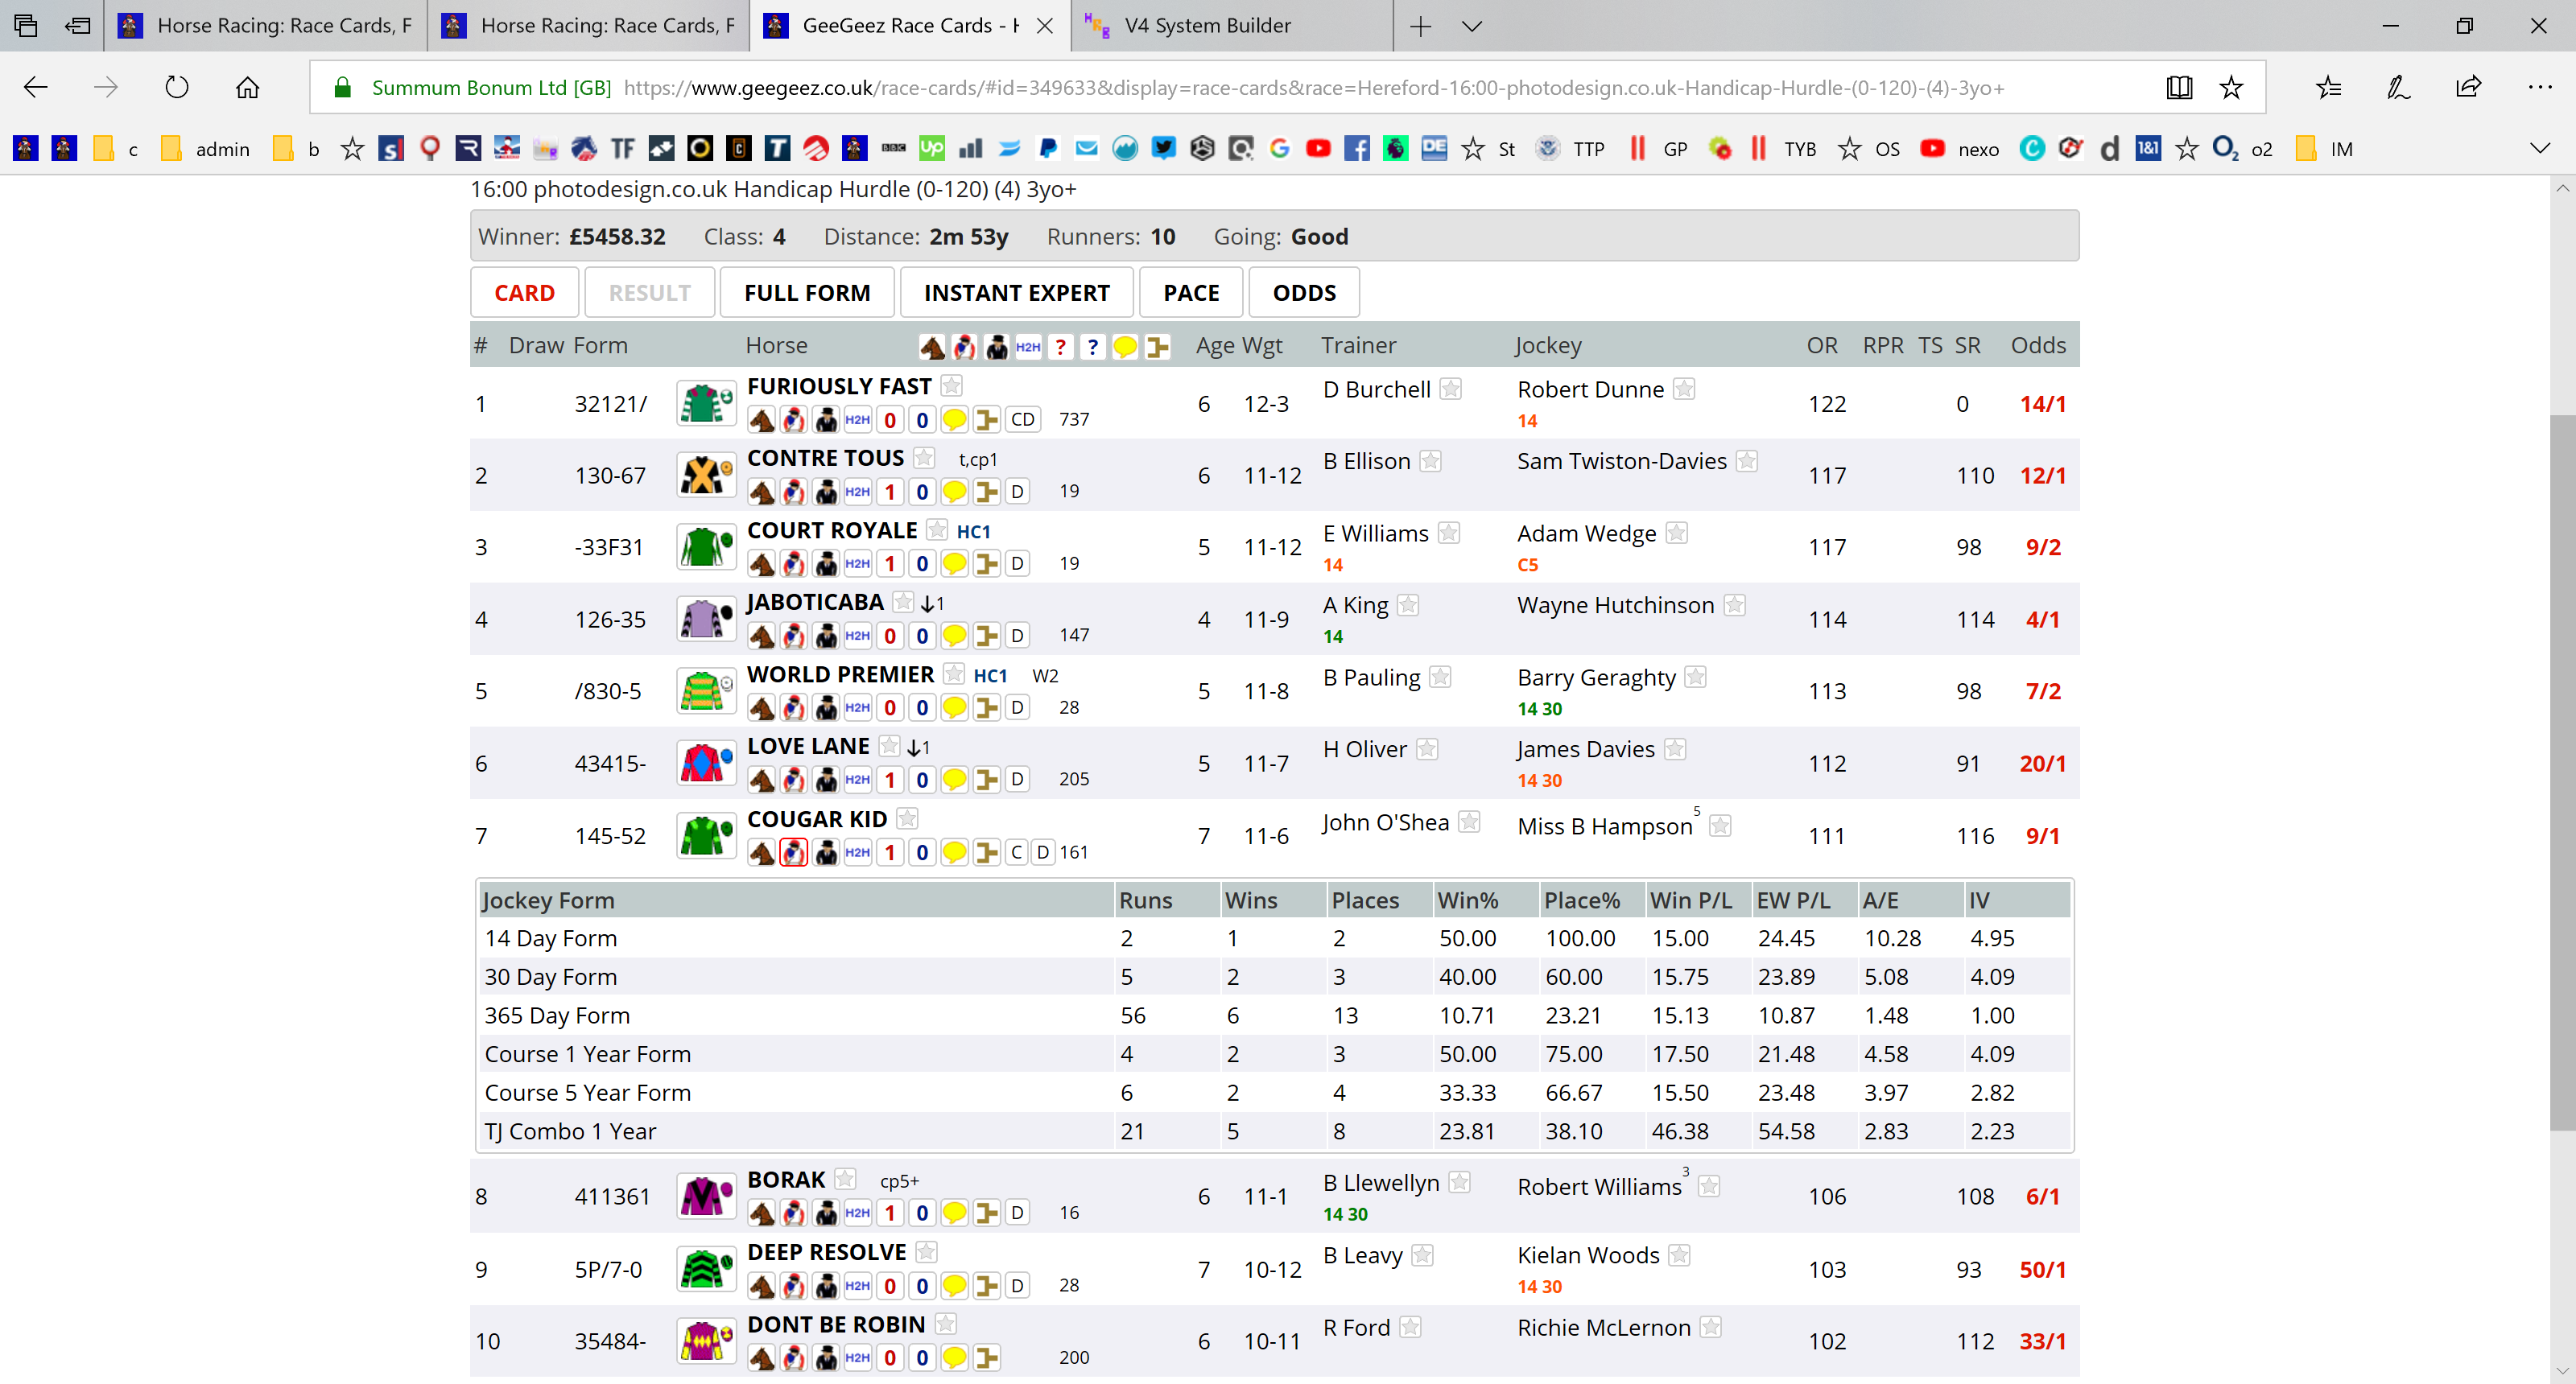Expand the browser tab list chevron
This screenshot has width=2576, height=1384.
coord(1471,26)
